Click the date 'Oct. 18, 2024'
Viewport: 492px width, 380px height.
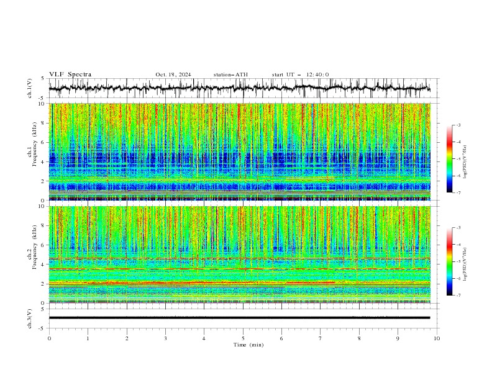(173, 75)
